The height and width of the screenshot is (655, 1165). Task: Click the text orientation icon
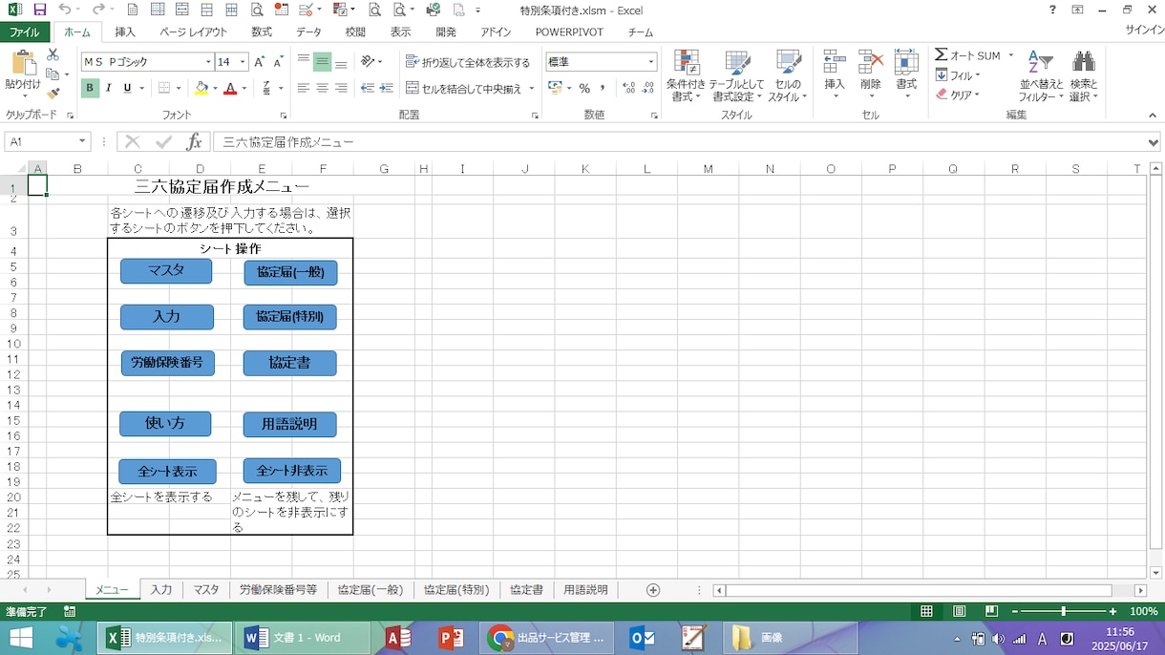[368, 62]
